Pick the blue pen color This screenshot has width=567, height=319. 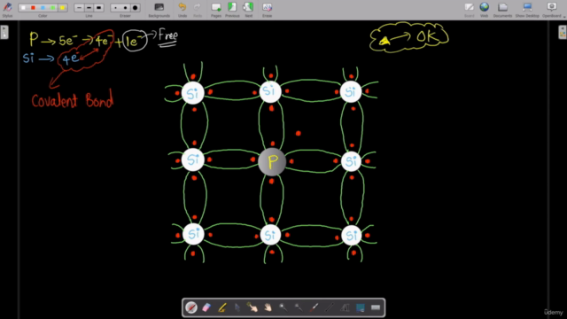point(43,8)
